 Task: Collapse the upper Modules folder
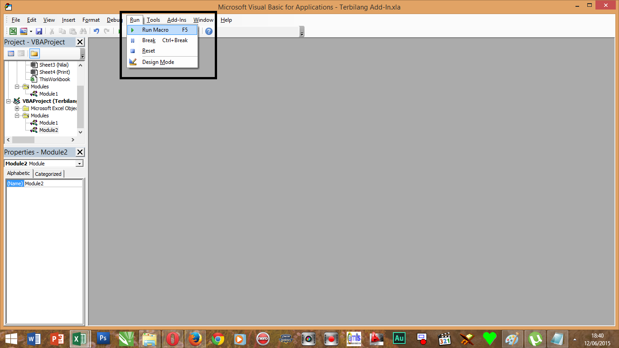click(17, 87)
